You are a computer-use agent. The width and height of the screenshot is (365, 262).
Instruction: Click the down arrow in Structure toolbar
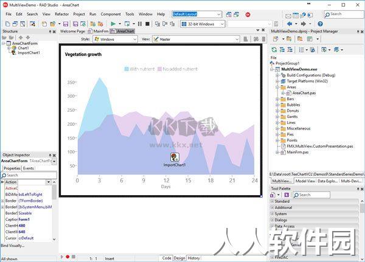[x=28, y=38]
